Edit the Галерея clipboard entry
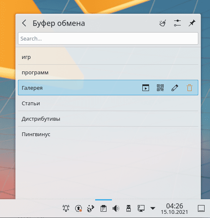210x218 pixels. [175, 88]
